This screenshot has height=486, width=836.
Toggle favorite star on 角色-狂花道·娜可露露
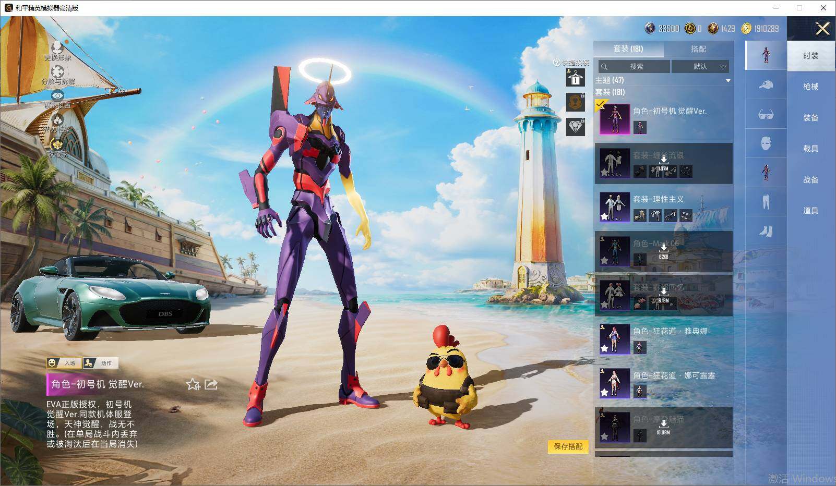coord(604,392)
